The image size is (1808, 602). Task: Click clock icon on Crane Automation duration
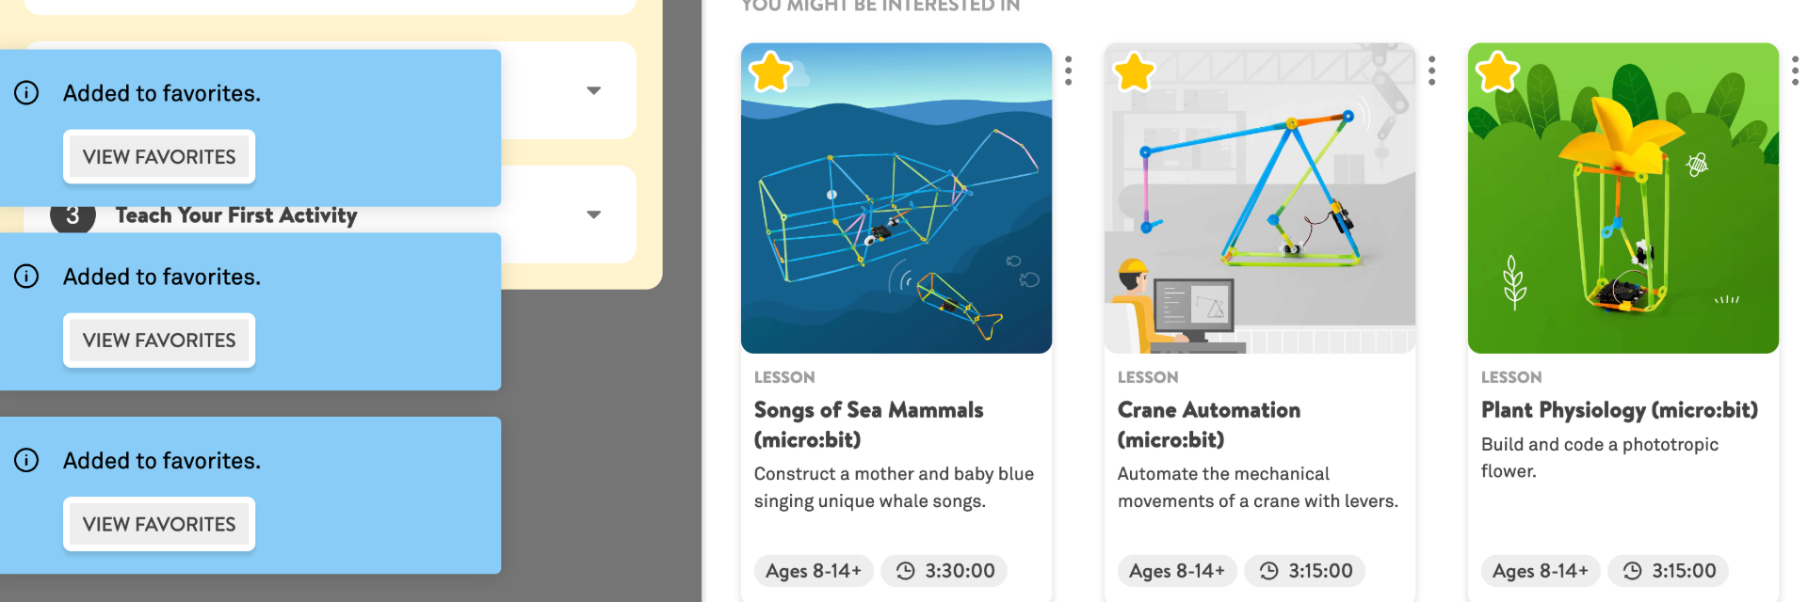(1268, 571)
